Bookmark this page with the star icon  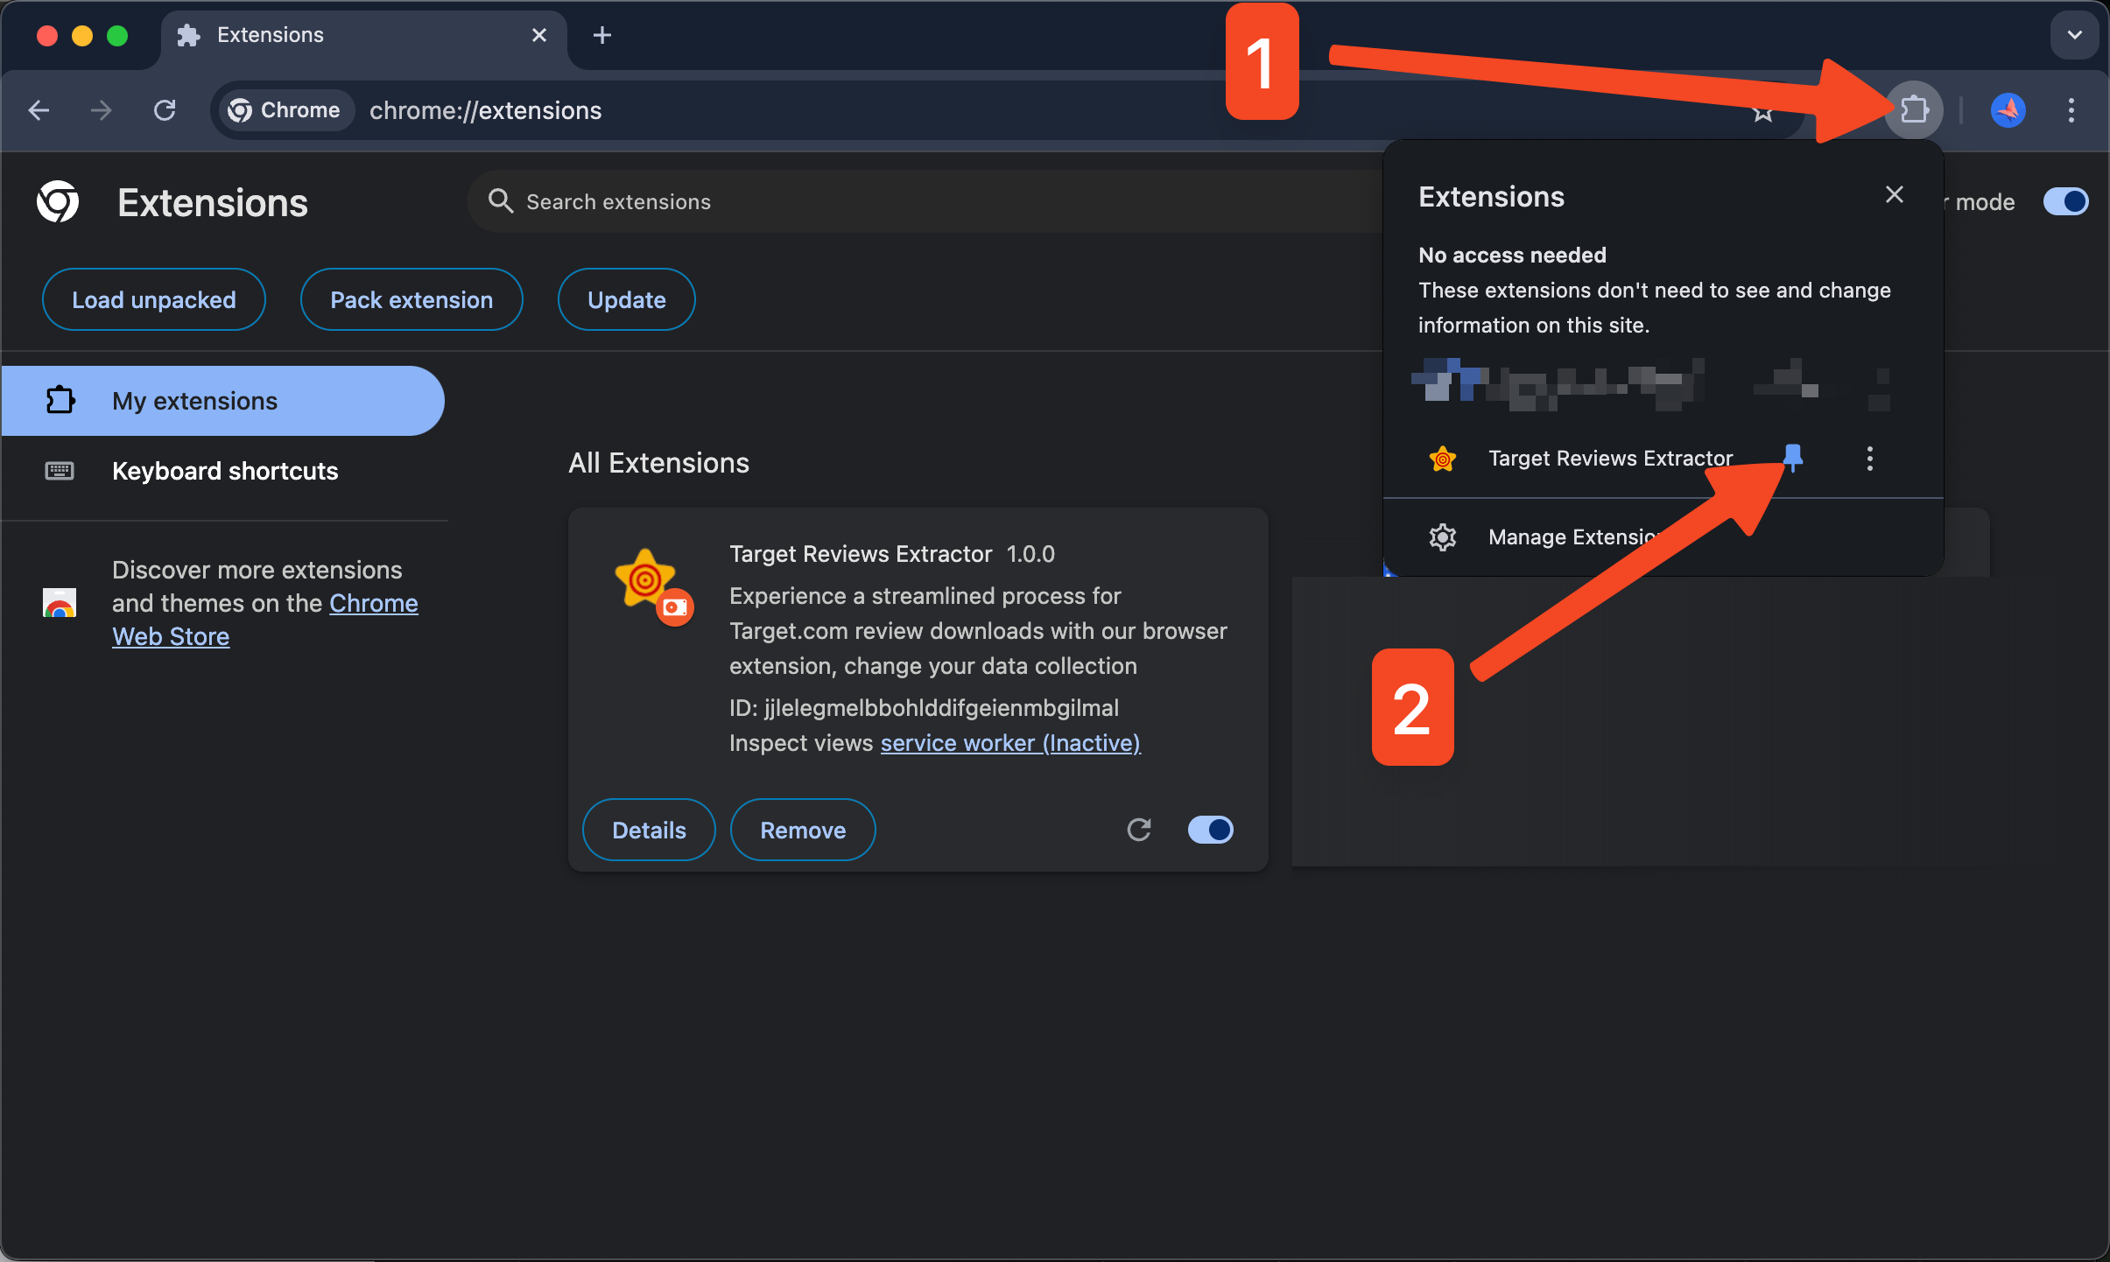coord(1762,112)
